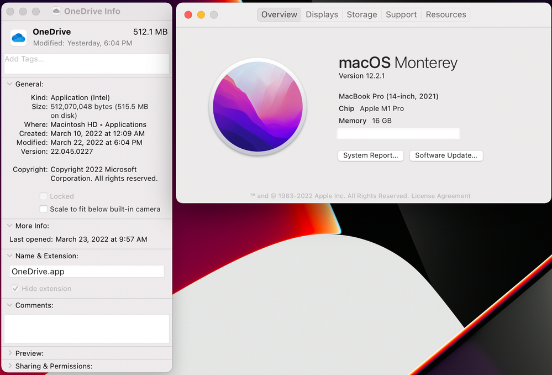Collapse the Comments section
The height and width of the screenshot is (375, 552).
pos(9,305)
